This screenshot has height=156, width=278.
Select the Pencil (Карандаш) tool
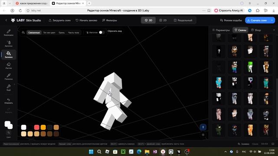coord(9,33)
